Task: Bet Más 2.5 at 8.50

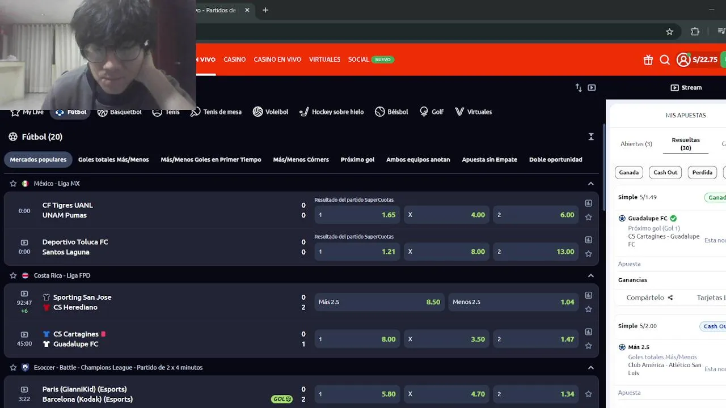Action: tap(379, 302)
